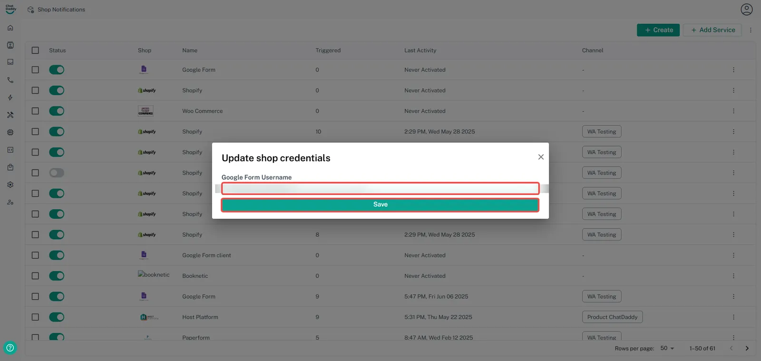Open three-dot menu for Host Platform row
The width and height of the screenshot is (761, 361).
(x=733, y=317)
